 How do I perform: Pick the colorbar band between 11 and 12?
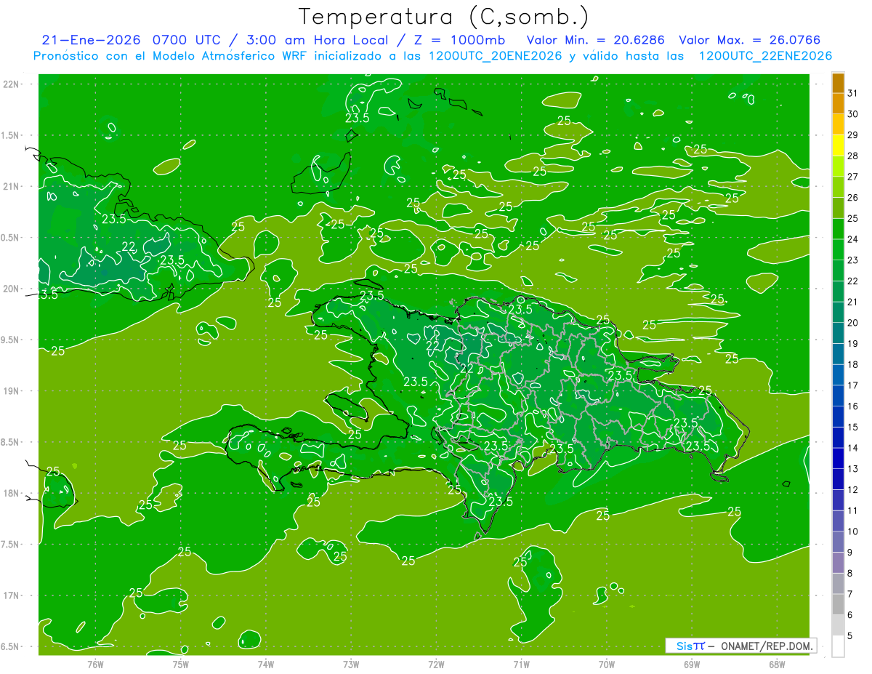[x=838, y=500]
